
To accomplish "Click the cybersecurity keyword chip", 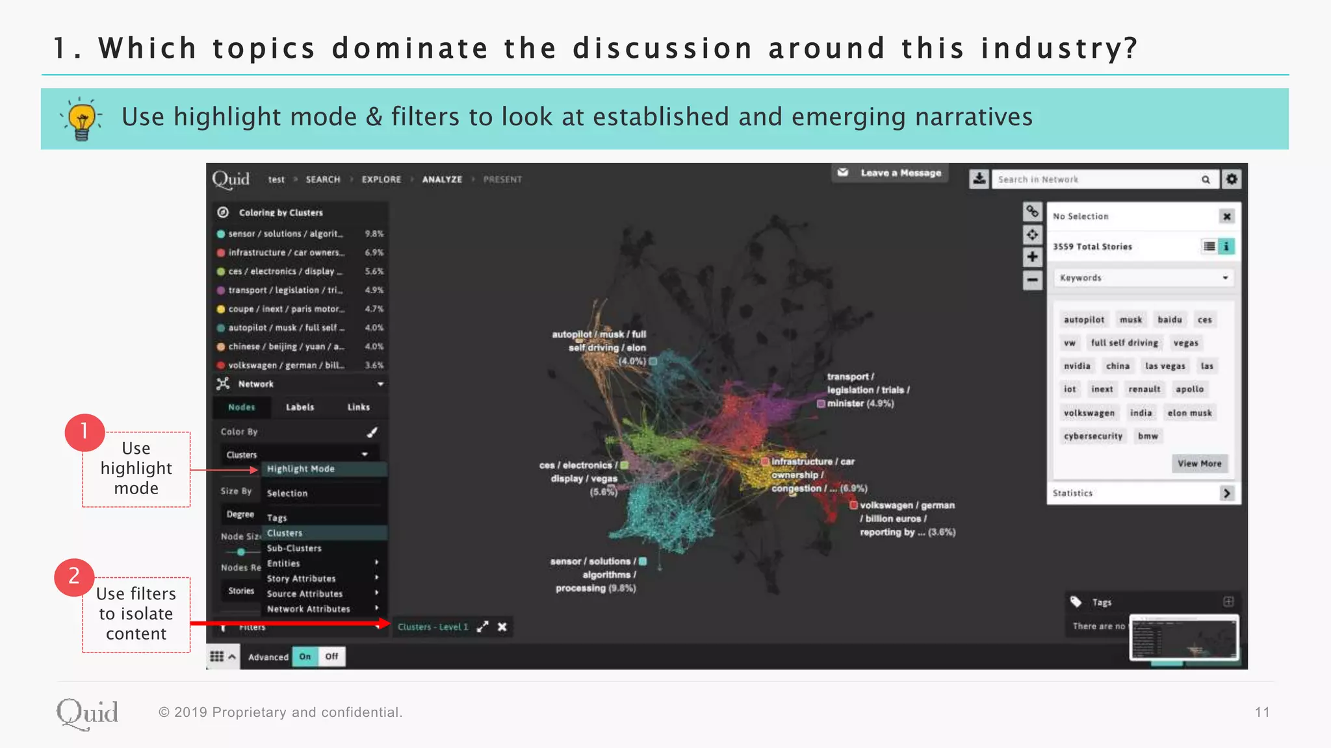I will tap(1093, 436).
